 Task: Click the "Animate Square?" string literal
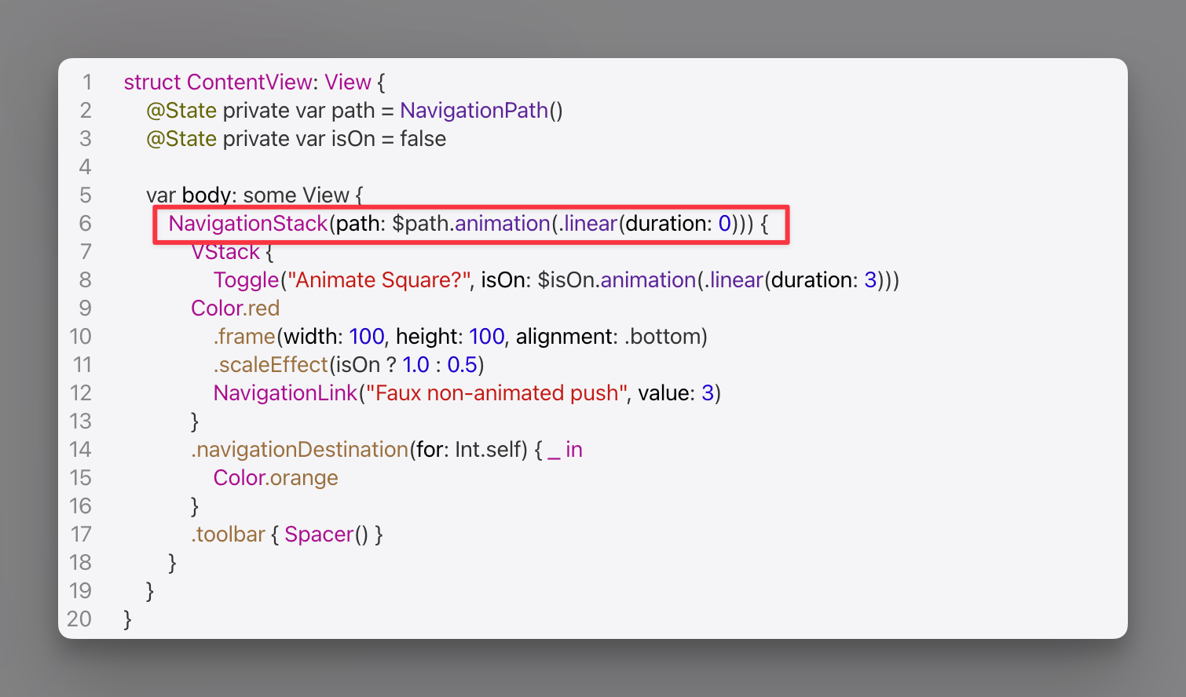[379, 280]
